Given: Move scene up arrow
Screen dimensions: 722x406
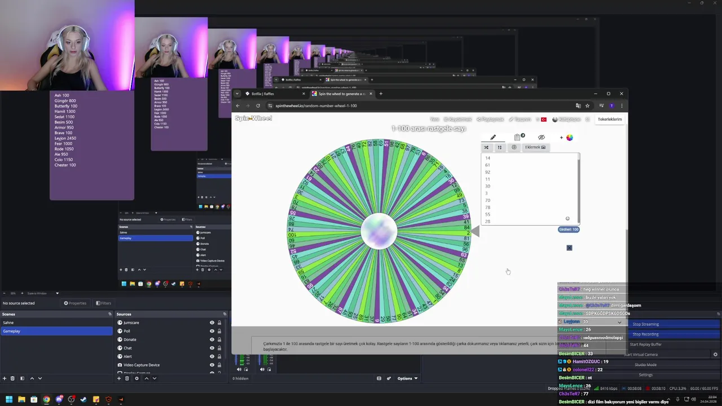Looking at the screenshot, I should [32, 378].
